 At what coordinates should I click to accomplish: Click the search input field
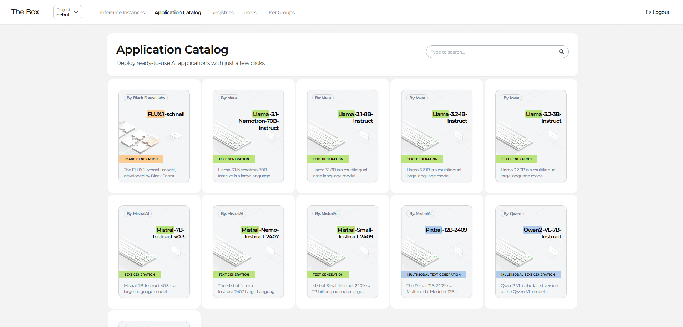click(x=489, y=52)
